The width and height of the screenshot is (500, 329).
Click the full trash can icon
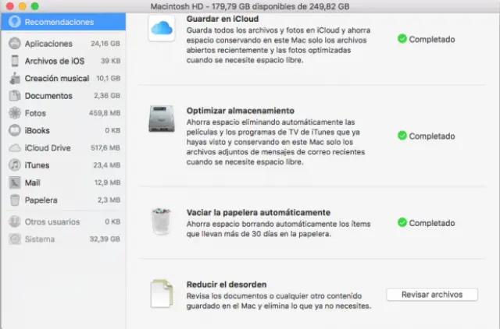[x=161, y=222]
